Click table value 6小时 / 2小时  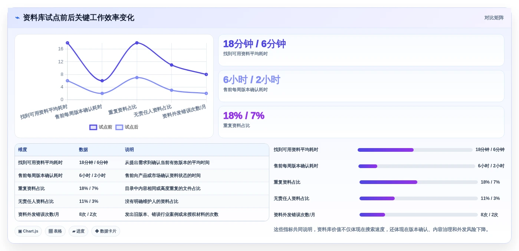coord(92,175)
